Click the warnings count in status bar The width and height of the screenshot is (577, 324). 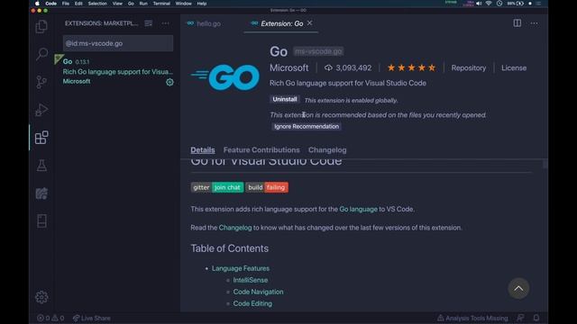tap(58, 318)
